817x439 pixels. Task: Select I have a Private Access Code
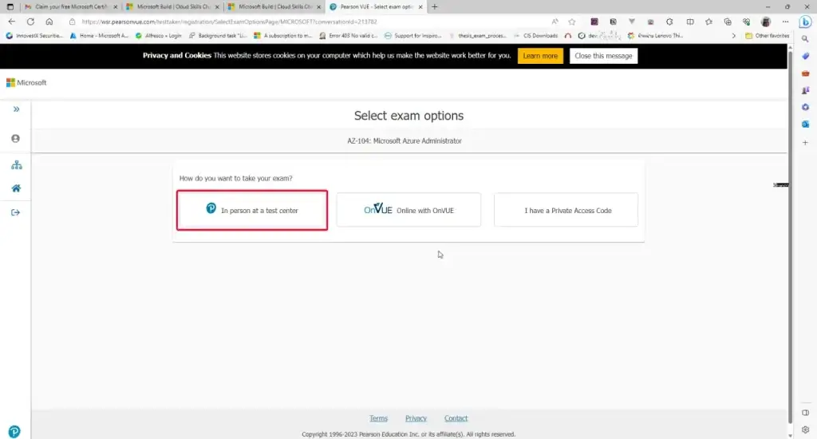point(566,210)
